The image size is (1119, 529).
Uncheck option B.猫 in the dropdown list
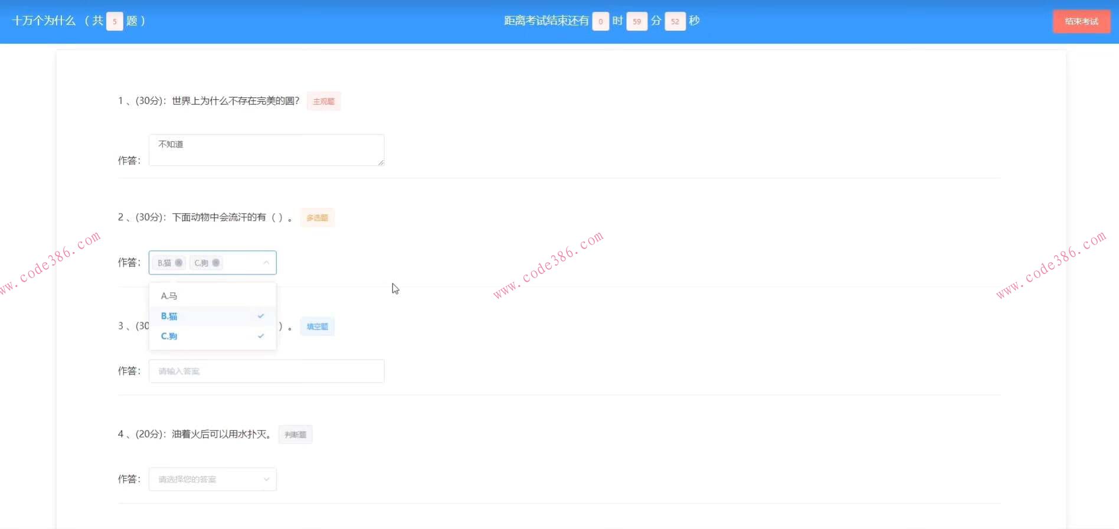pos(212,316)
